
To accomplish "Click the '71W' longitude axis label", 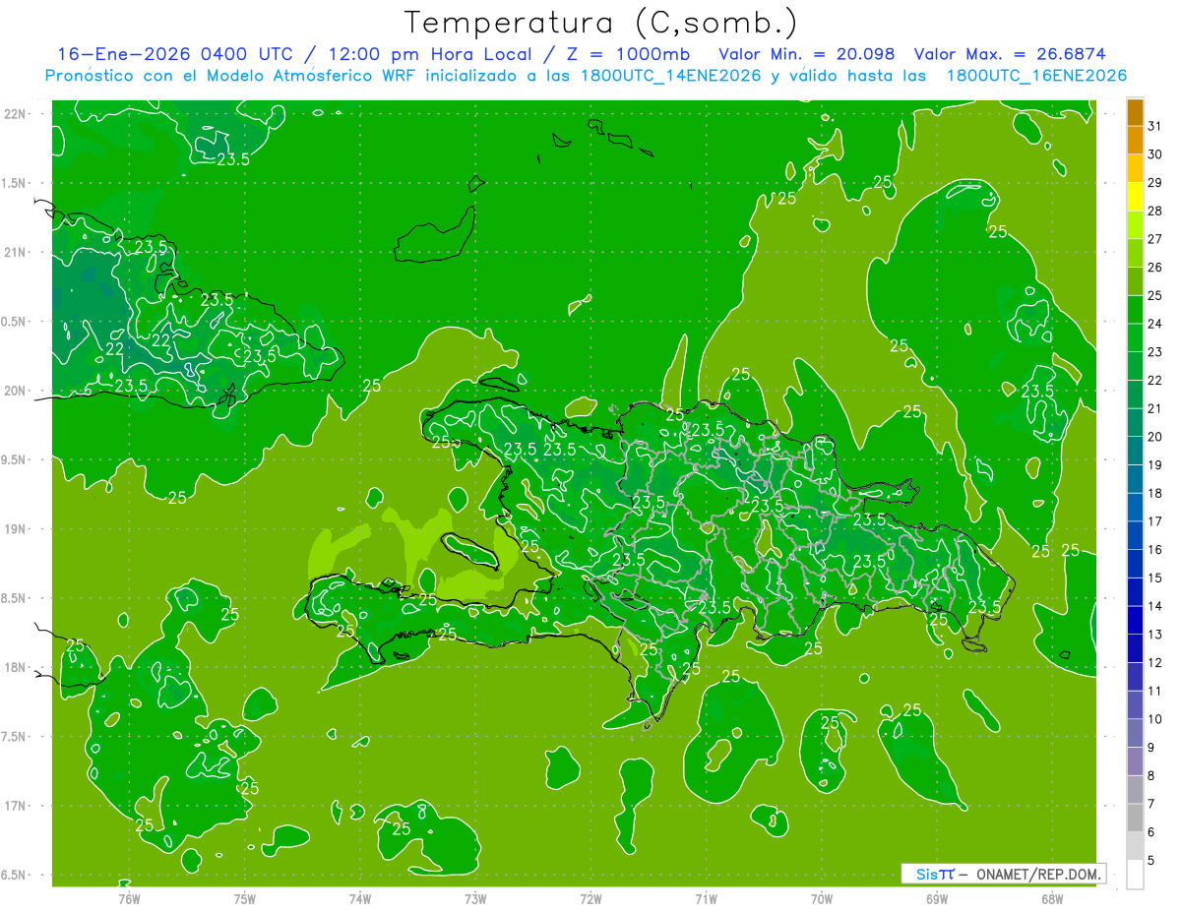I will [x=706, y=899].
